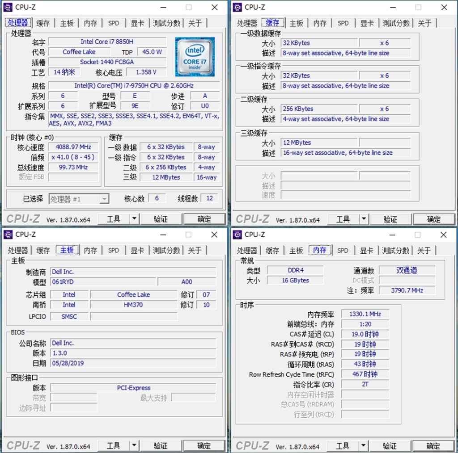Select 处理器 tab in processor window

18,23
